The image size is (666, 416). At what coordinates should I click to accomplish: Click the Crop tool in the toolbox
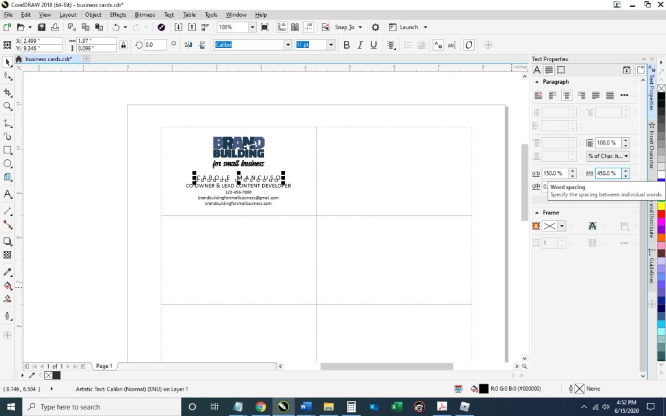coord(8,93)
